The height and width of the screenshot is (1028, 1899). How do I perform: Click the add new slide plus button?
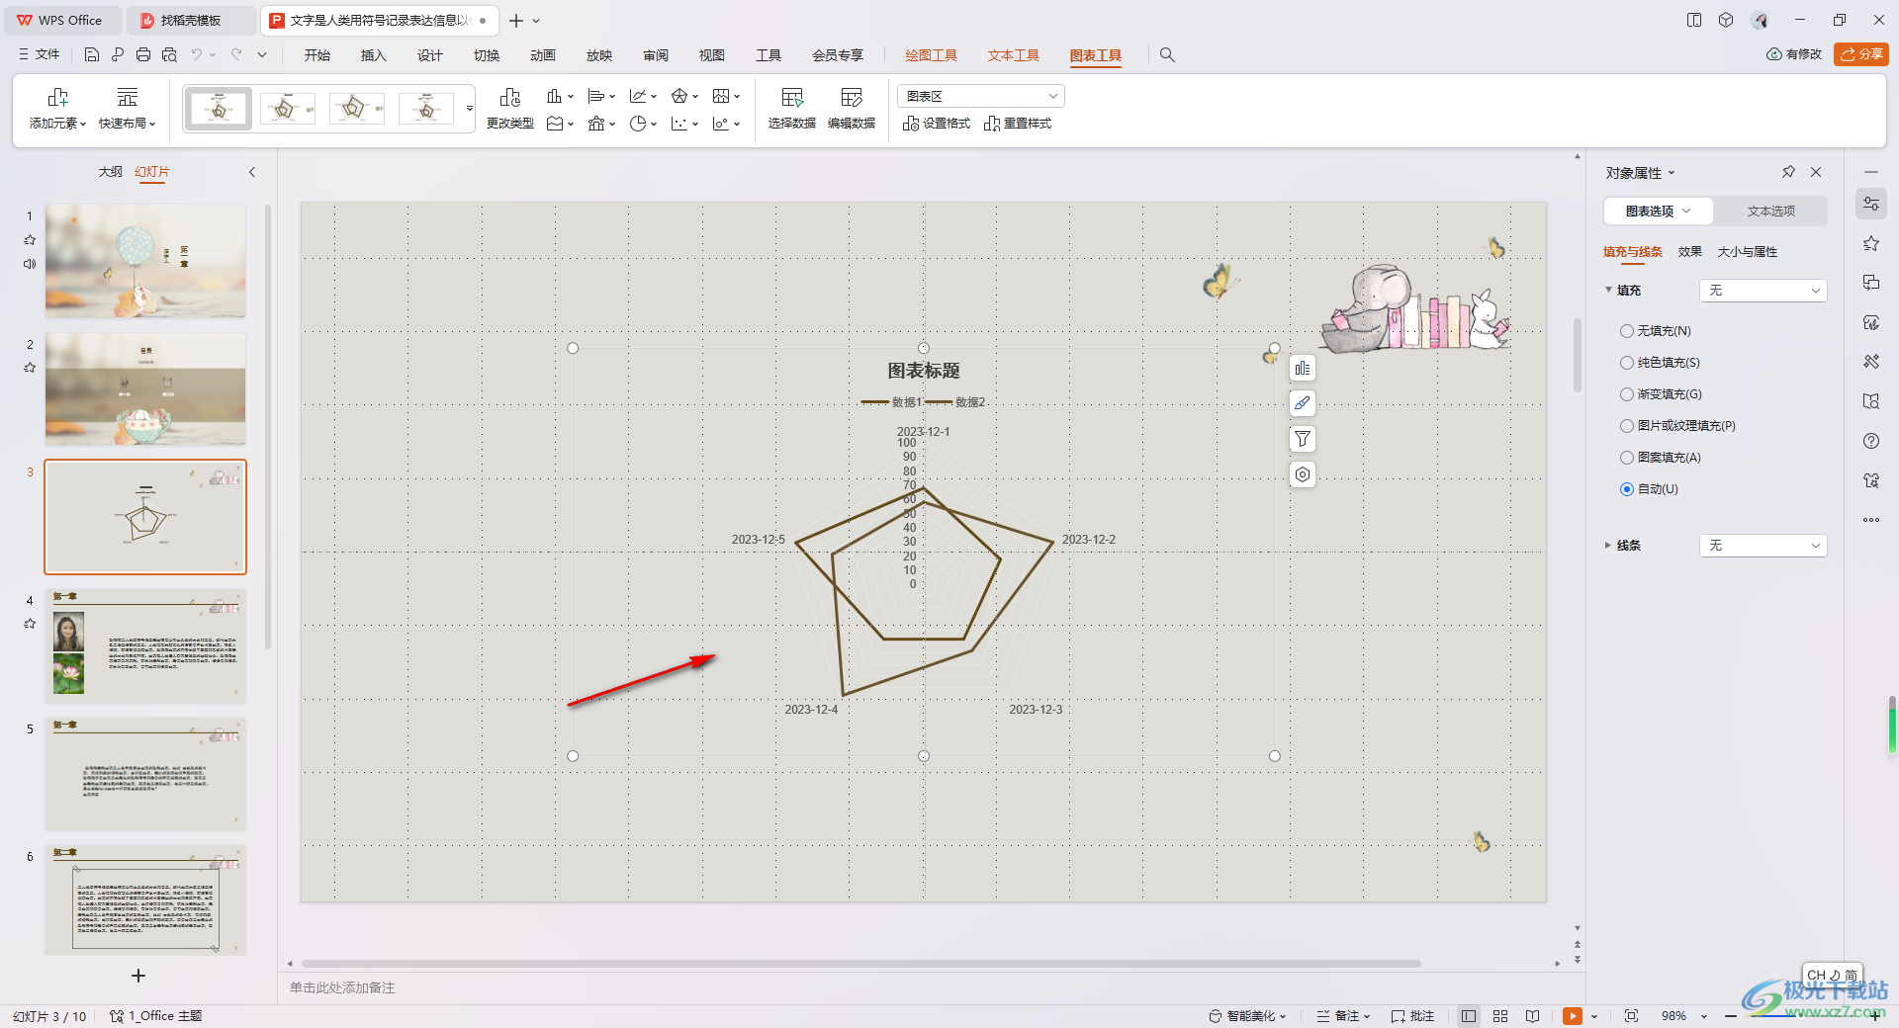point(138,976)
